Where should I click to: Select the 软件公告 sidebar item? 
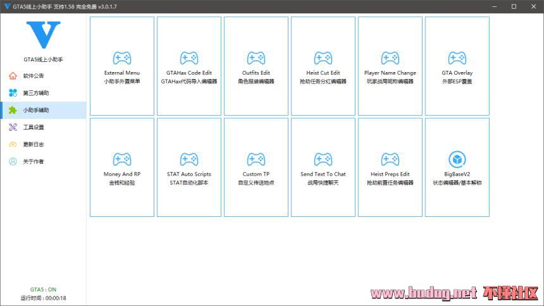(x=44, y=76)
